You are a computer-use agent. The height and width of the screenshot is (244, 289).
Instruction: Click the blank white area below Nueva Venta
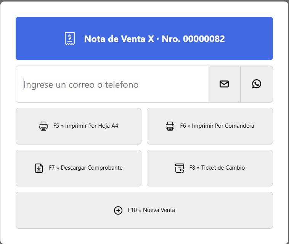(x=144, y=236)
